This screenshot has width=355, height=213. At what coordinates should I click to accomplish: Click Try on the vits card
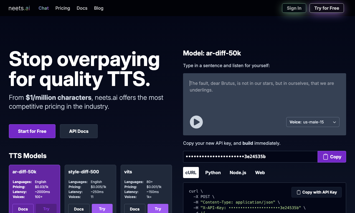tap(158, 209)
